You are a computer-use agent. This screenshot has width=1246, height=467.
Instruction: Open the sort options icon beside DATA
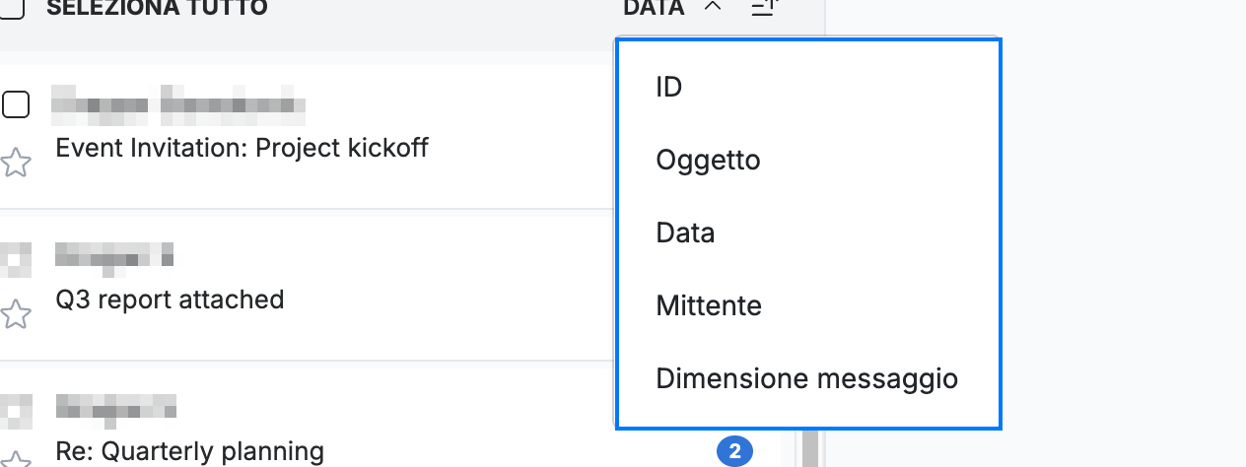tap(766, 8)
